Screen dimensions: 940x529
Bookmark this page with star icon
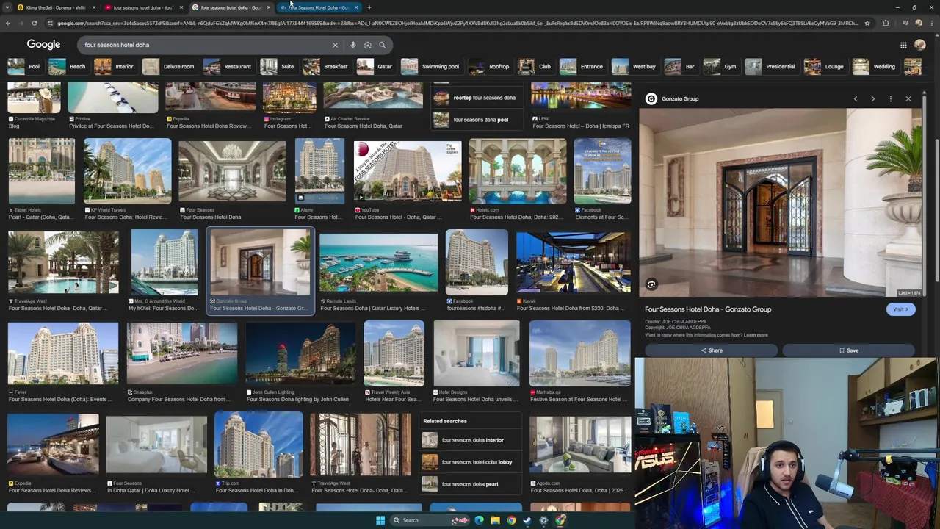[867, 23]
